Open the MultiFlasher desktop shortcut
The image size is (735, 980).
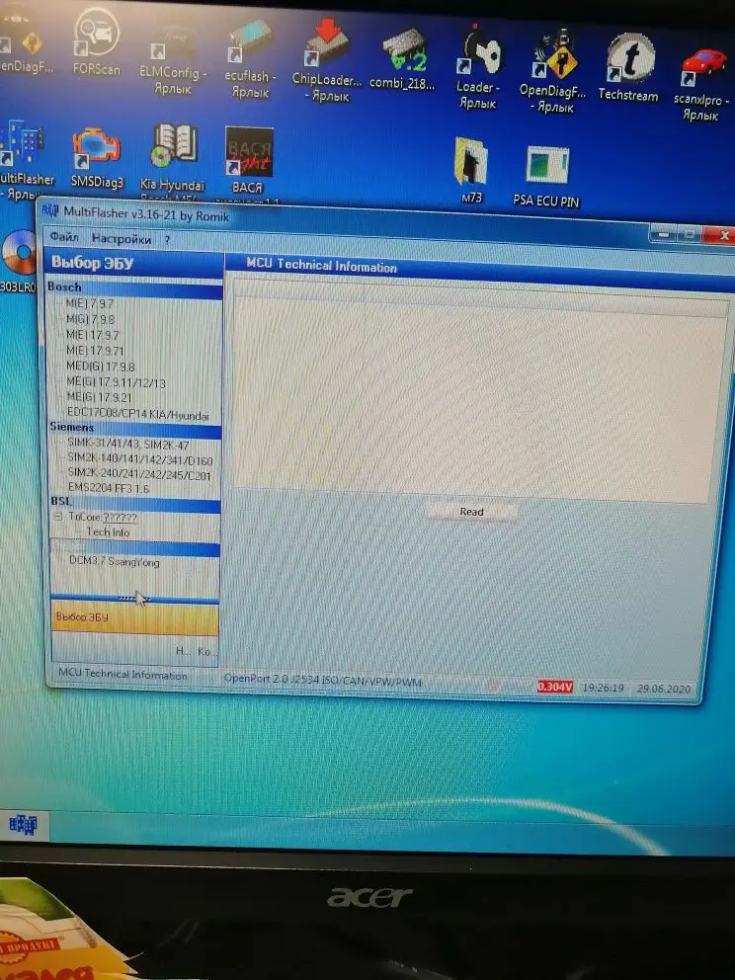coord(24,161)
